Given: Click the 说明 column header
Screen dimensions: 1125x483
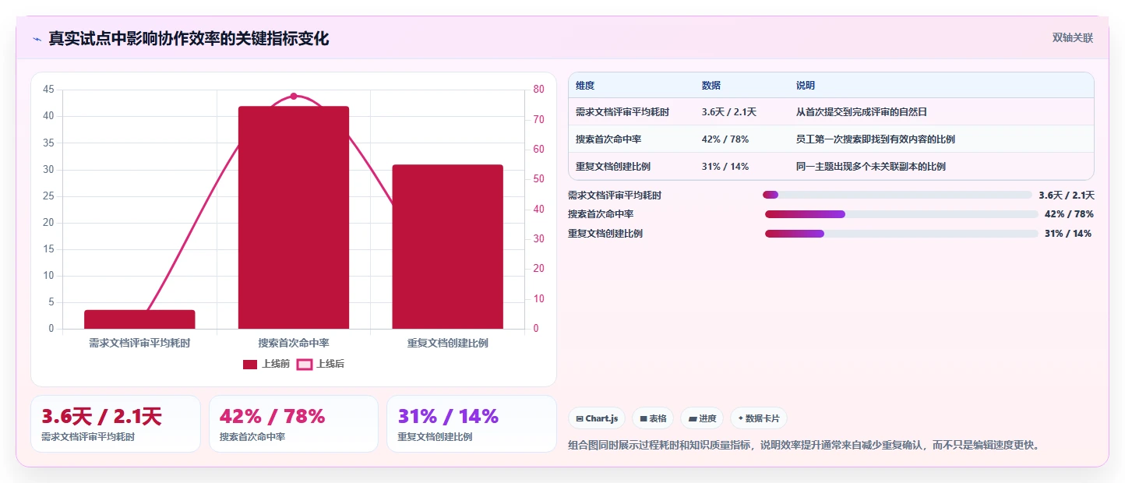Looking at the screenshot, I should click(x=806, y=86).
